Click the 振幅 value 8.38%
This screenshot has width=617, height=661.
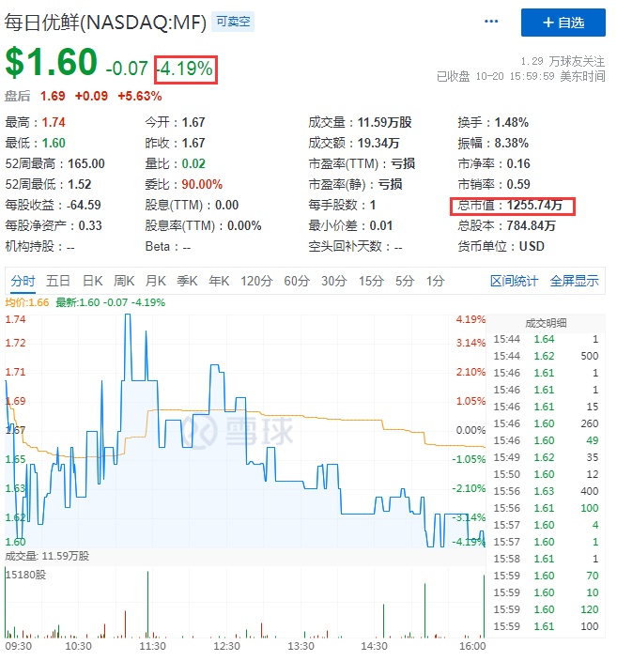[512, 144]
